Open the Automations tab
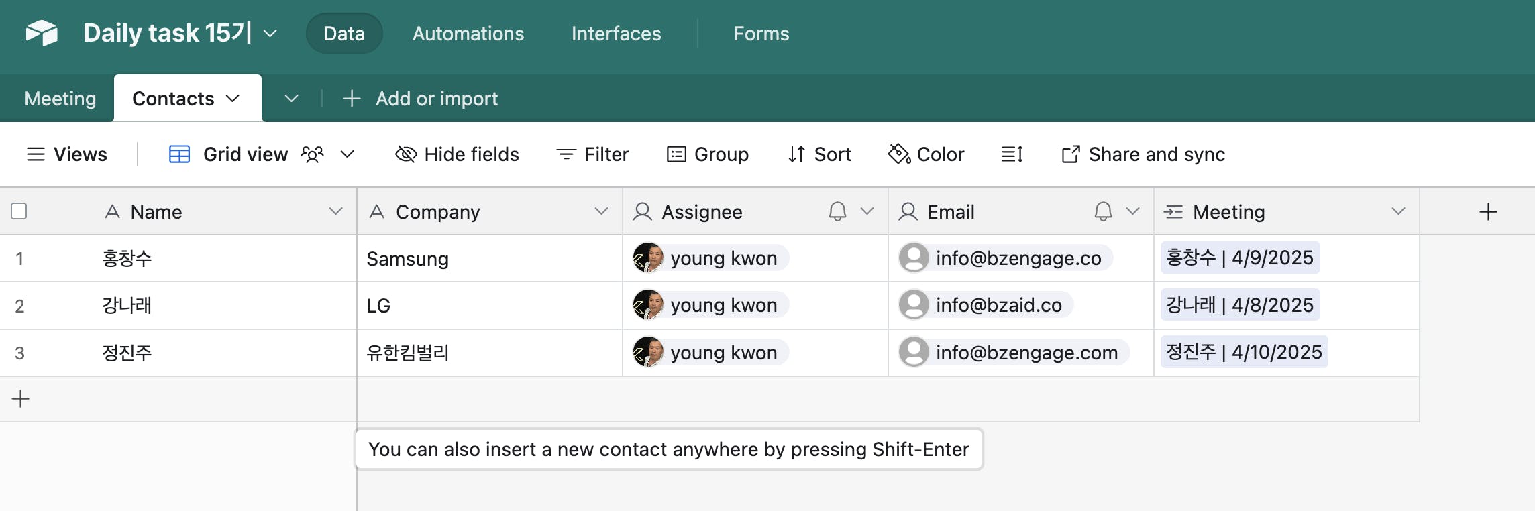The width and height of the screenshot is (1535, 511). (468, 34)
